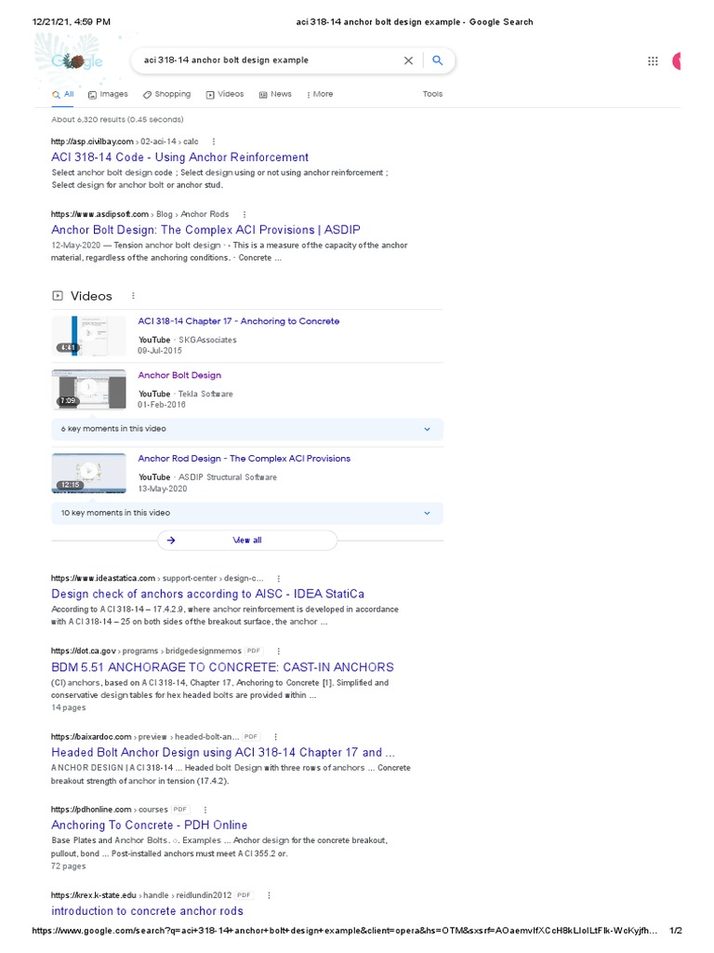Open the Google account avatar

pos(677,60)
